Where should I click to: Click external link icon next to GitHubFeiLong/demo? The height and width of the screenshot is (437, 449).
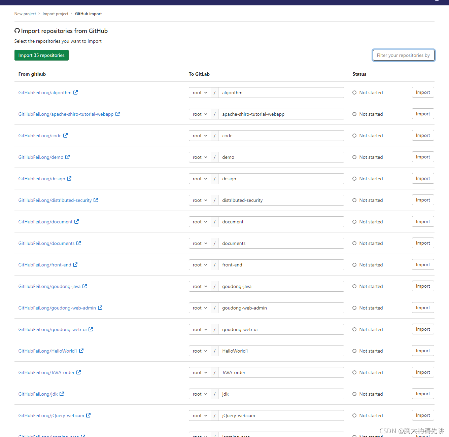pyautogui.click(x=68, y=157)
